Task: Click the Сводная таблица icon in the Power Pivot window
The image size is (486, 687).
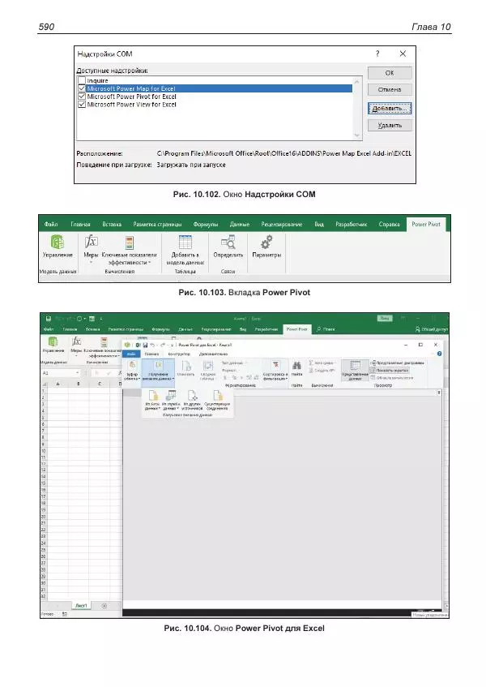Action: click(208, 366)
